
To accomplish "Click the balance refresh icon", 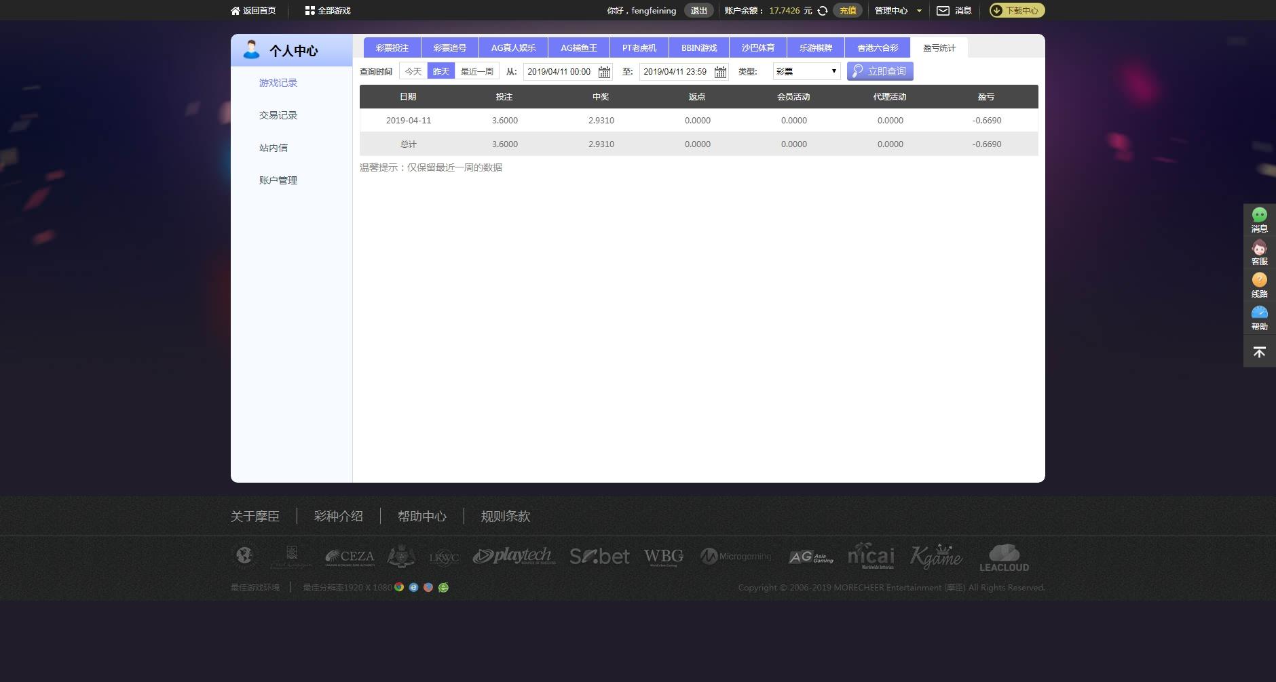I will [x=822, y=11].
